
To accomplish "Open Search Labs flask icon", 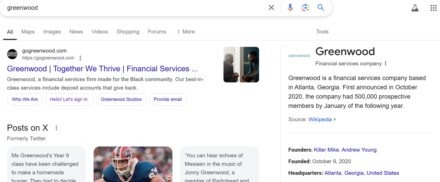I will point(415,8).
